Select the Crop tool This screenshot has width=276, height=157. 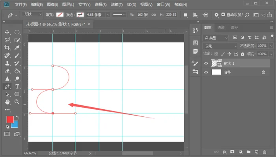(x=7, y=47)
